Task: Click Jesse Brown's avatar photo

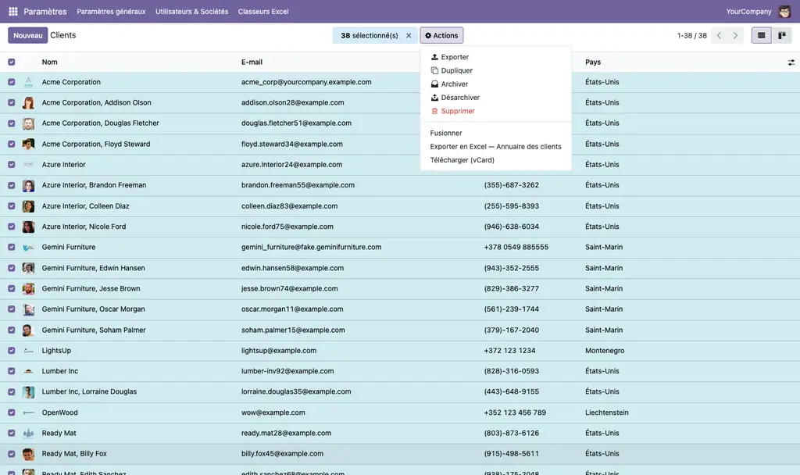Action: click(29, 289)
